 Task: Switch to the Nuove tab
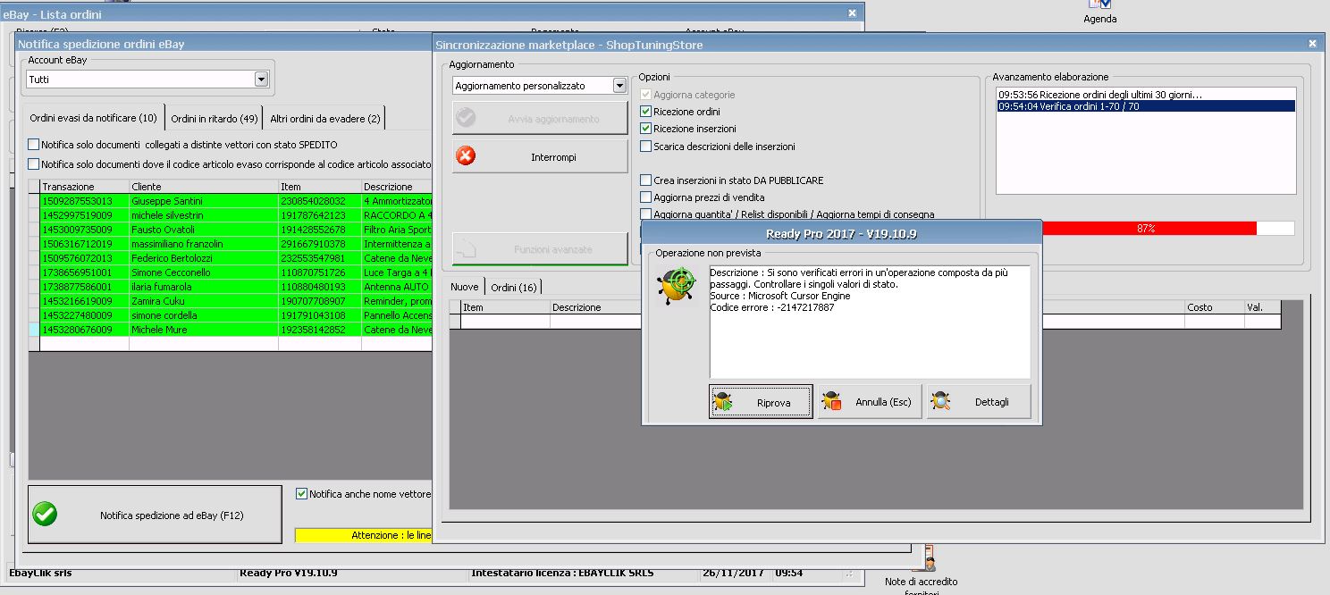pos(465,287)
